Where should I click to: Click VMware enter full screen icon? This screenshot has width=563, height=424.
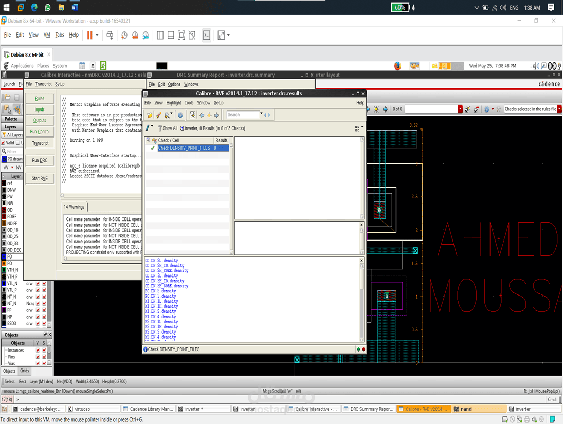point(181,35)
